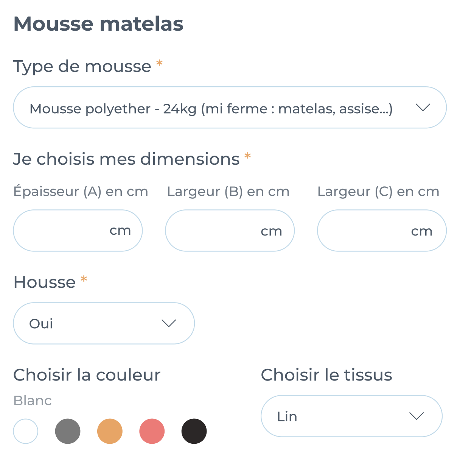This screenshot has width=460, height=471.
Task: Click the chevron arrow in the Housse field
Action: 169,323
